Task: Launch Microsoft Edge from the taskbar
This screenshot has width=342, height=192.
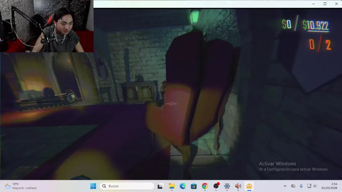Action: pyautogui.click(x=183, y=186)
